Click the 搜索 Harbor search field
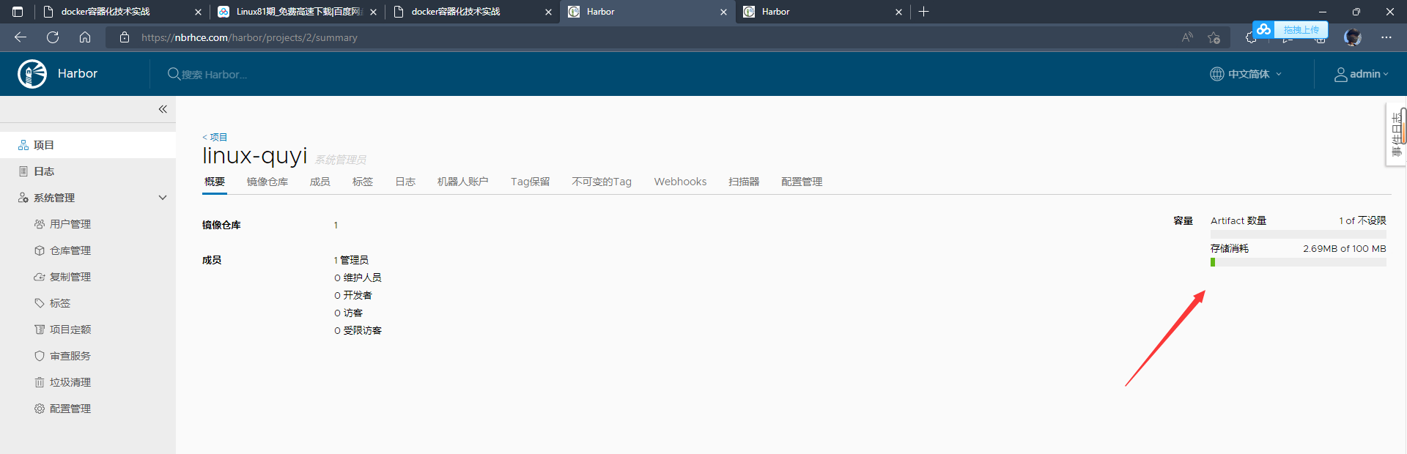 (x=214, y=75)
